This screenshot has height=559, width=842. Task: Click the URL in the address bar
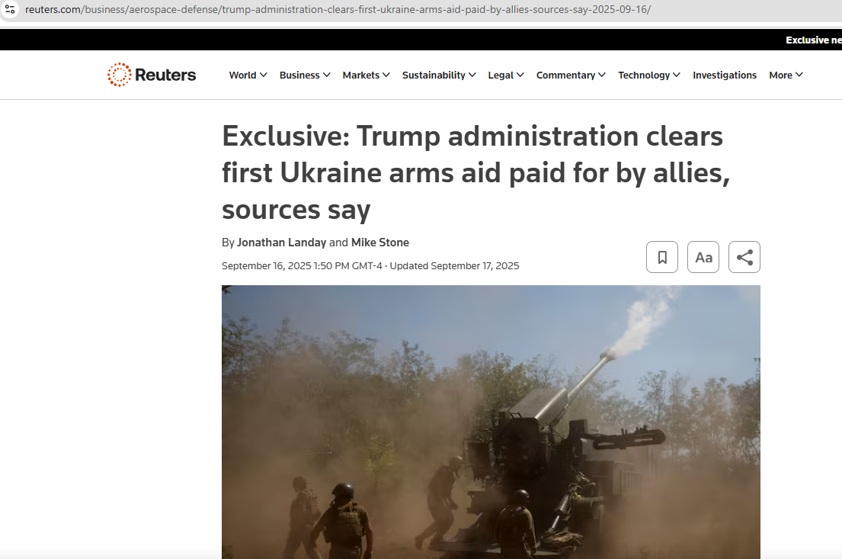tap(338, 10)
